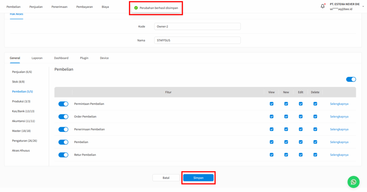Uncheck View checkbox for Penerimaan Pembelian
Screen dimensions: 367x192
pos(271,129)
